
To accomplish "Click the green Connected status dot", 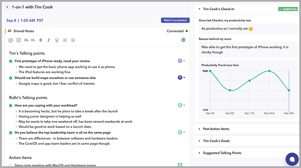I will (x=187, y=31).
